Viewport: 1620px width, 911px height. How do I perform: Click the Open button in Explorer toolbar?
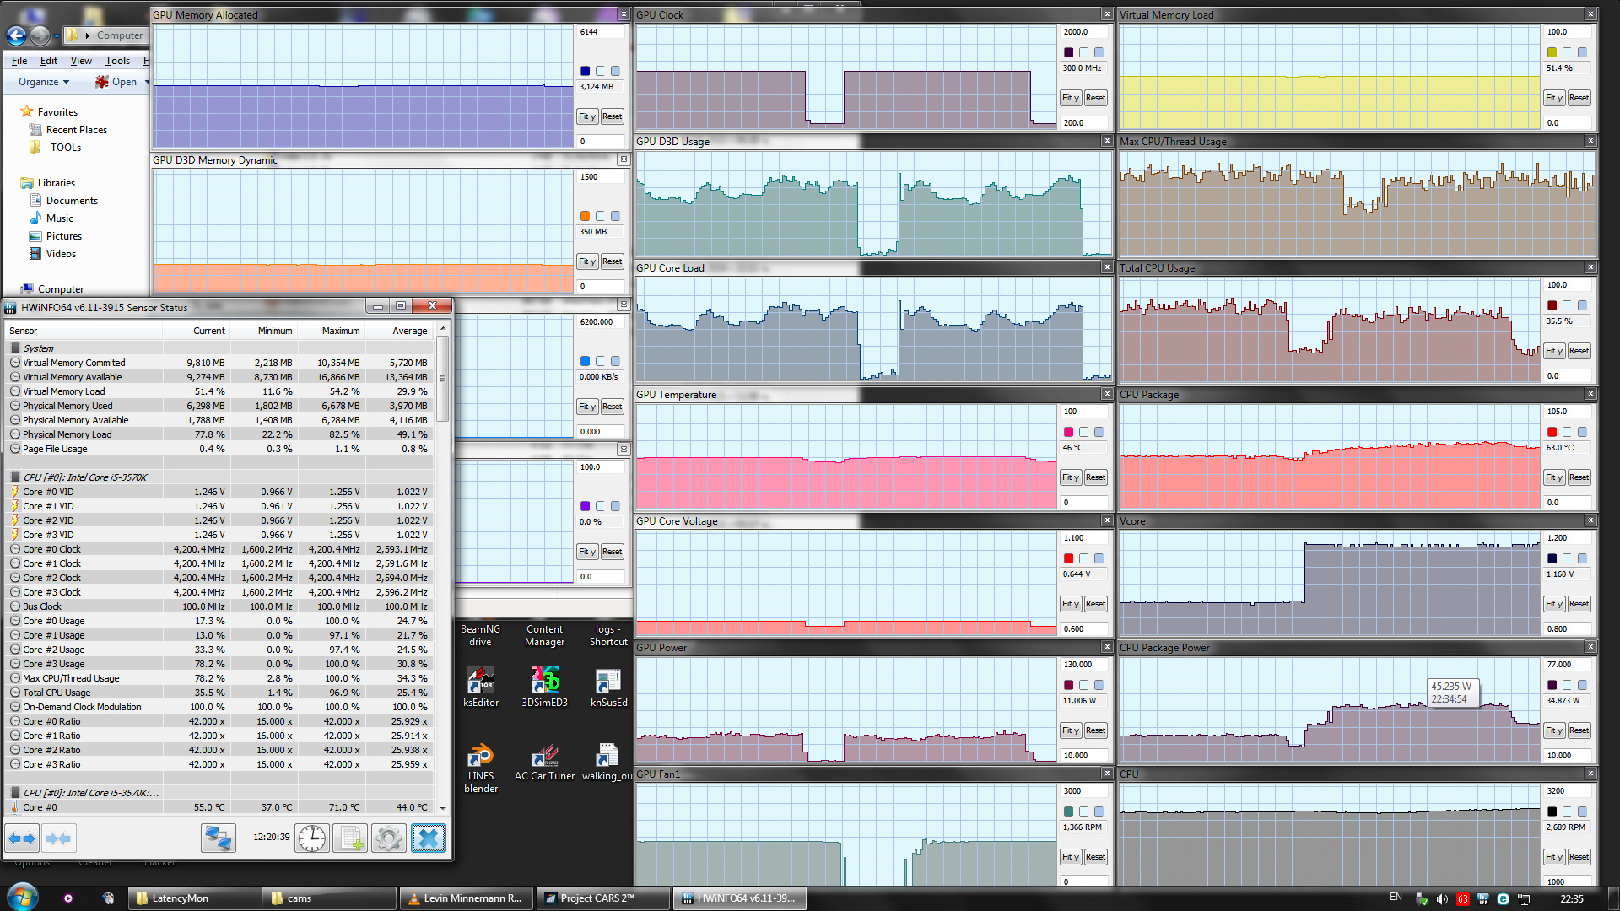pyautogui.click(x=116, y=82)
